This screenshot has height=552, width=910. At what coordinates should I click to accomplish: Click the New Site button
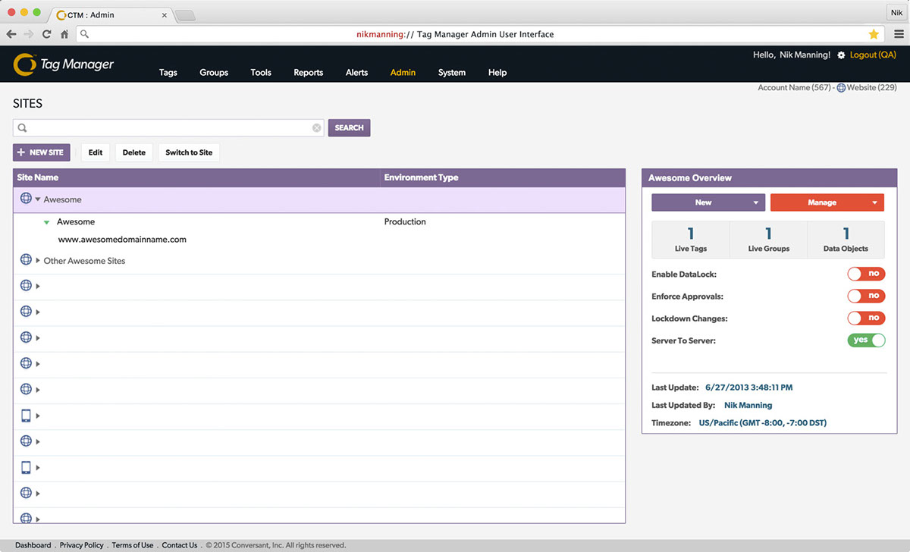tap(42, 152)
